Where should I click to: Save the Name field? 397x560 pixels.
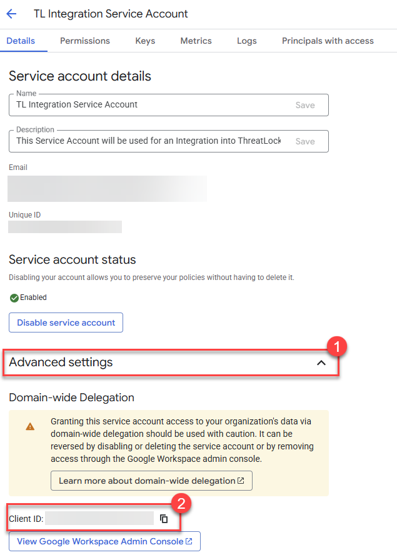point(305,105)
